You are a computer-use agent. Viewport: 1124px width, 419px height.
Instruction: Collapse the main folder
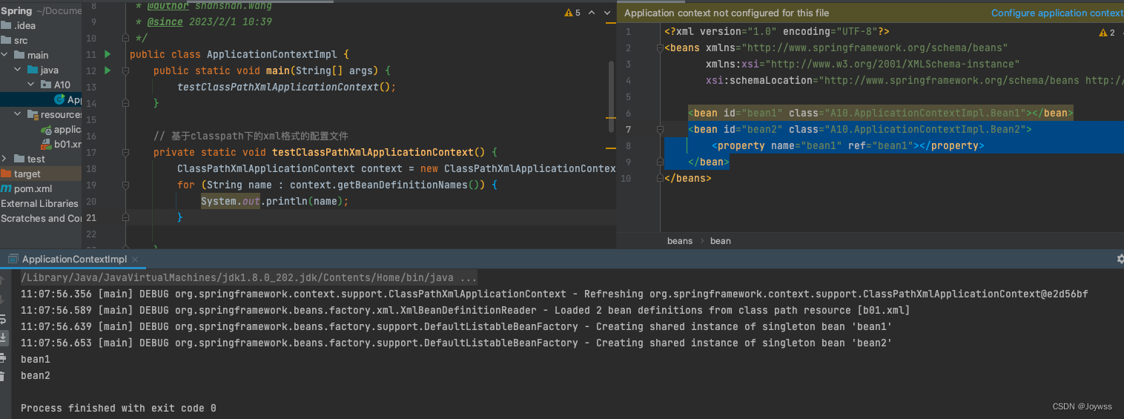tap(5, 55)
